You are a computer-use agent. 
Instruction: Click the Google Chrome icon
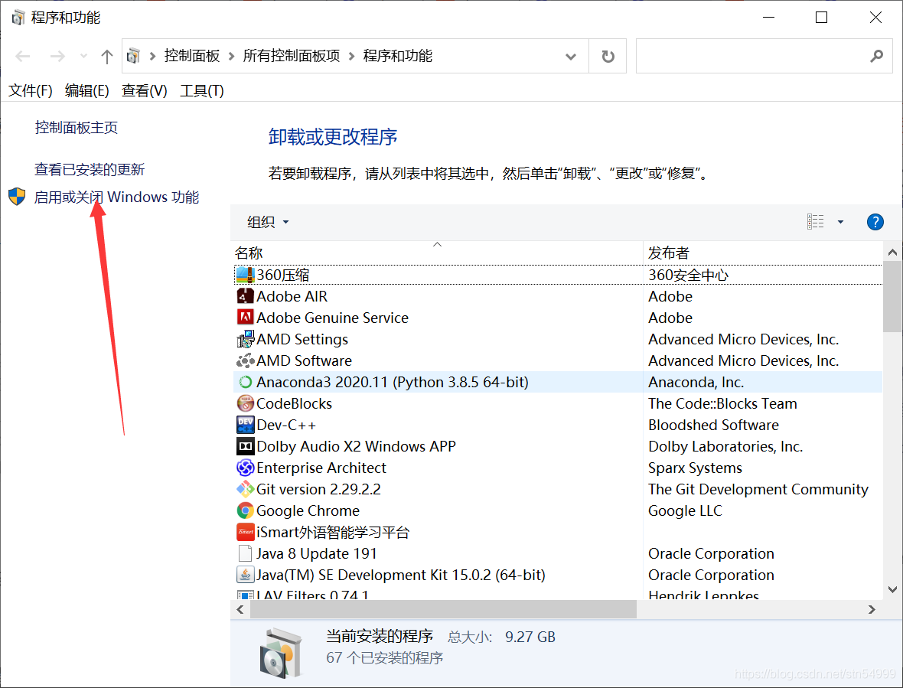pos(246,510)
